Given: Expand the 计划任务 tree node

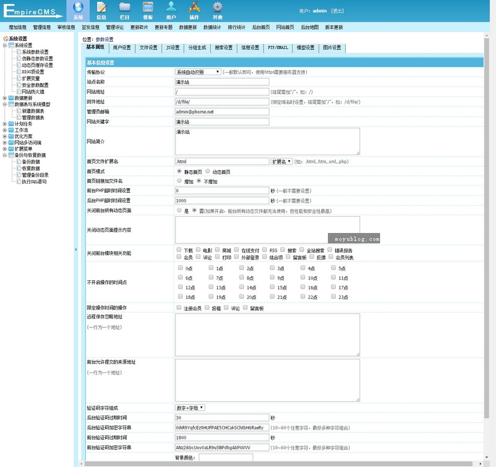Looking at the screenshot, I should 5,124.
